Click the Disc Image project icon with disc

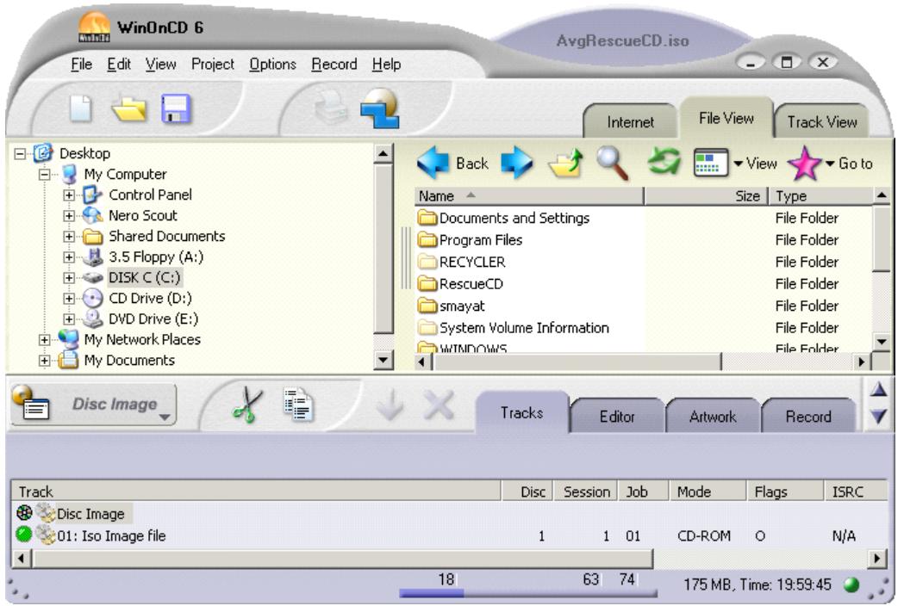tap(31, 402)
